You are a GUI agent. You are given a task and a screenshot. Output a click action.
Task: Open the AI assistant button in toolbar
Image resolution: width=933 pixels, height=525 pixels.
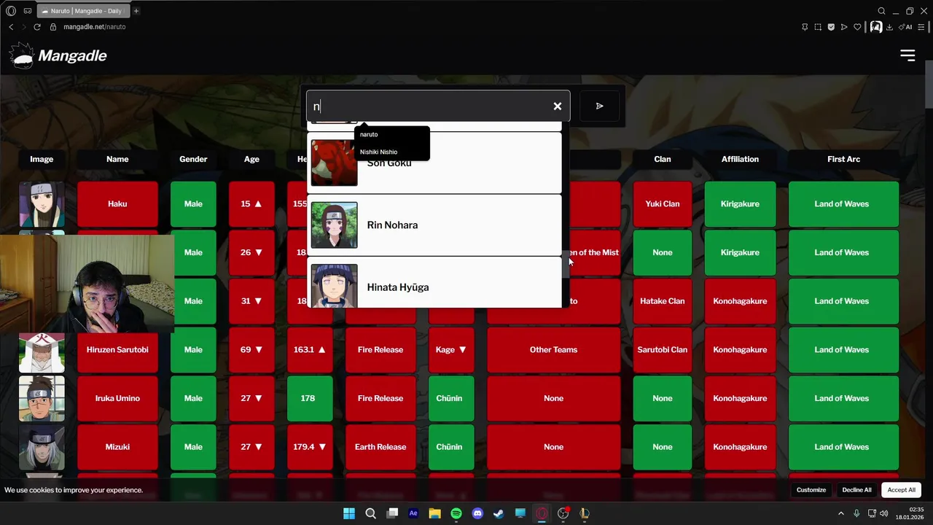tap(905, 27)
